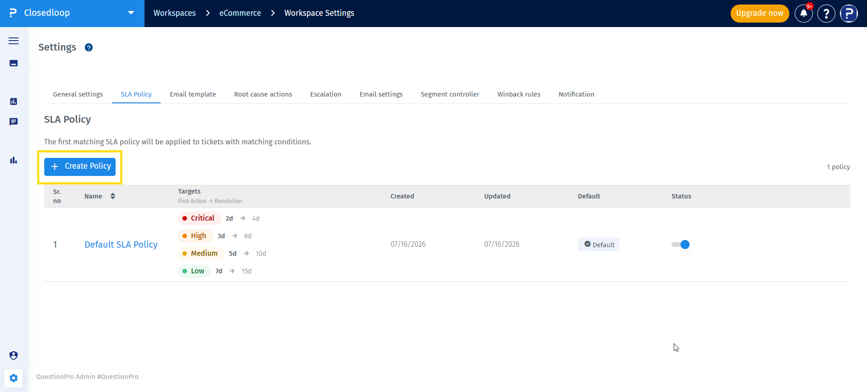Open the feedback comments sidebar icon
Screen dimensions: 867x392
click(14, 122)
